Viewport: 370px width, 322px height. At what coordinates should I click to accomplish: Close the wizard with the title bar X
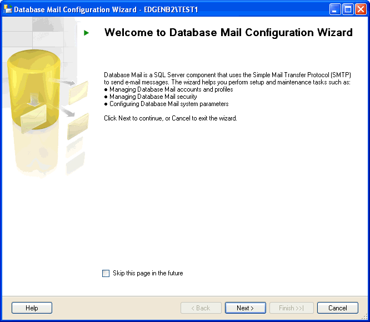coord(361,9)
